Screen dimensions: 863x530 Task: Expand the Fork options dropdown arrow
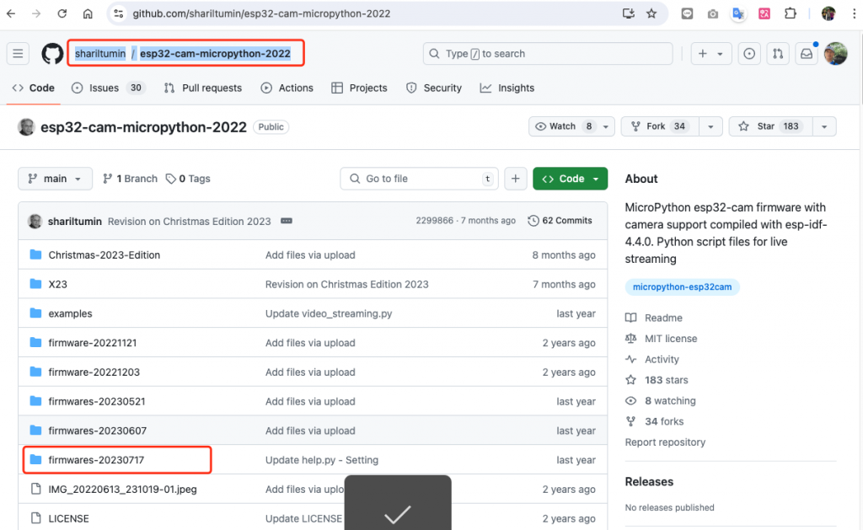pyautogui.click(x=710, y=126)
